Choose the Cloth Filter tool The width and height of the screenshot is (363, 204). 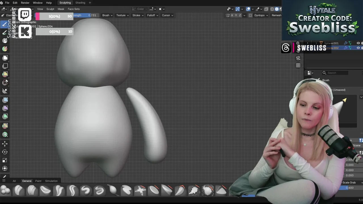click(5, 108)
